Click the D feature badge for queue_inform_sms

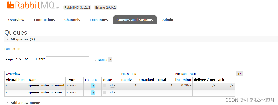coord(93,93)
